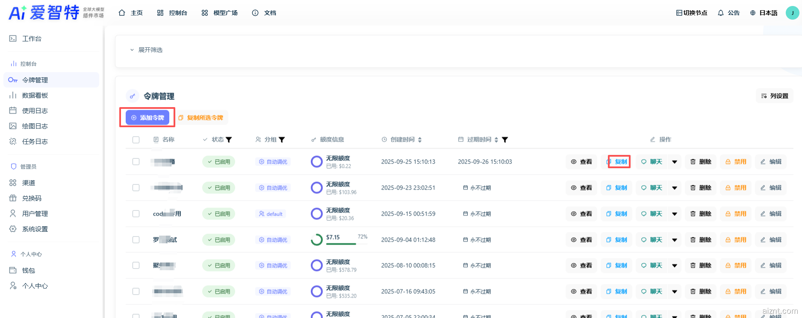
Task: Open 文档 from the top navigation
Action: (x=264, y=13)
